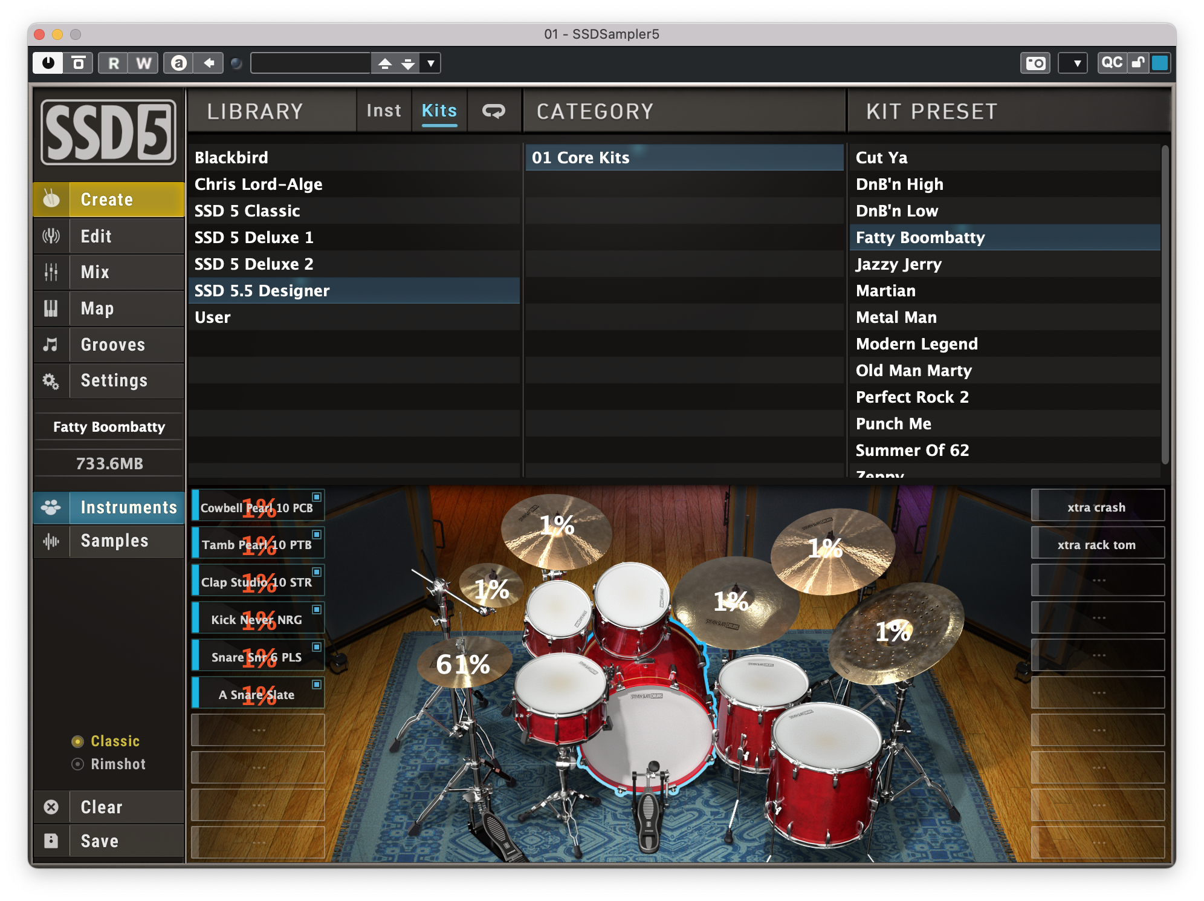Load next preset with down arrow
The image size is (1204, 901).
tap(409, 63)
